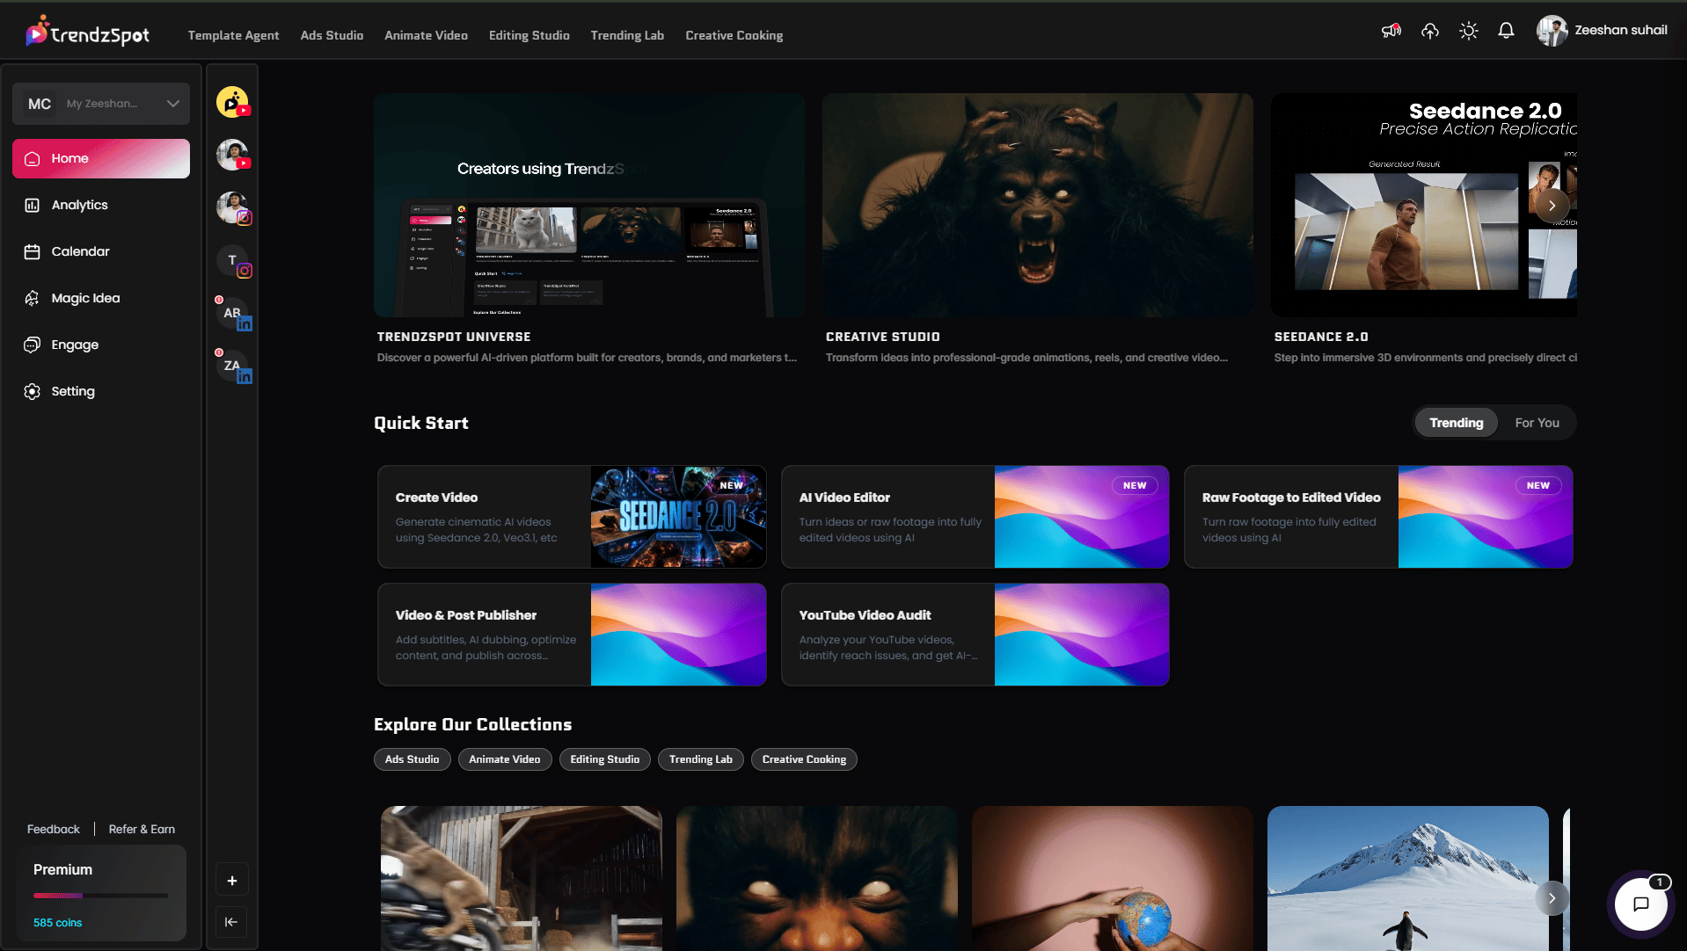Viewport: 1687px width, 951px height.
Task: Go to Home in sidebar
Action: [101, 158]
